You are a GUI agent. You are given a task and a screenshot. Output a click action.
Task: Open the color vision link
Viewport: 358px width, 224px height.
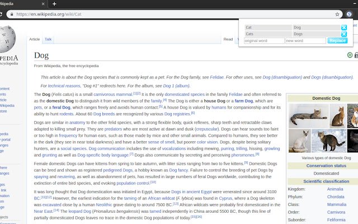pos(207,142)
